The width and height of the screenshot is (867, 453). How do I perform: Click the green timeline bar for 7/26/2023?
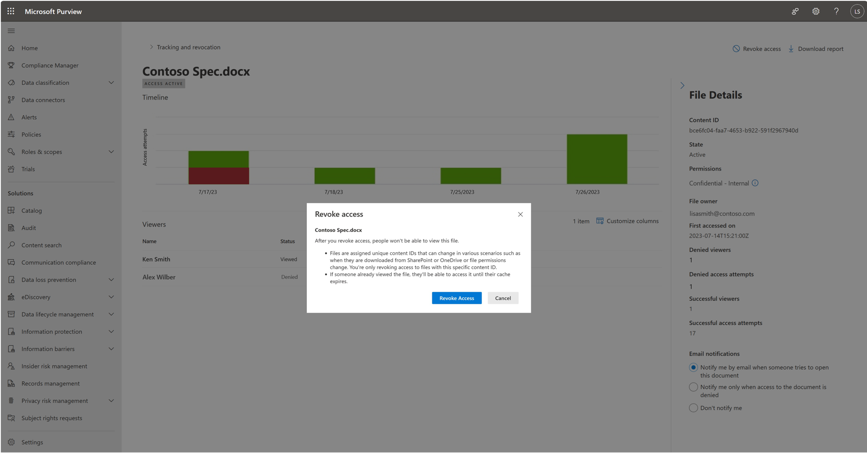pyautogui.click(x=597, y=158)
